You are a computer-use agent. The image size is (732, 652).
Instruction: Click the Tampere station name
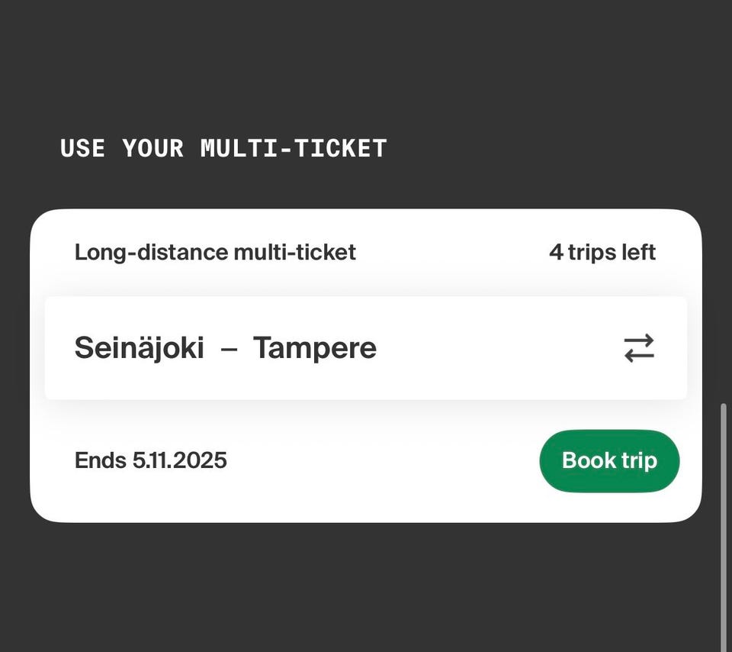tap(314, 348)
